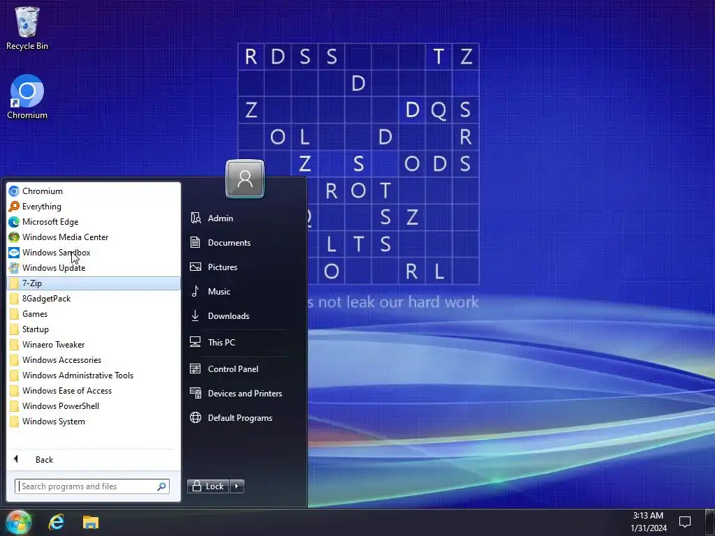Expand the 8GadgetPack folder
The width and height of the screenshot is (715, 536).
[x=94, y=299]
